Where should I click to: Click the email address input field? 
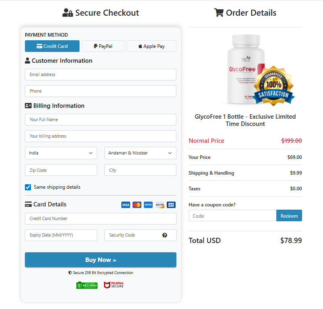click(100, 74)
